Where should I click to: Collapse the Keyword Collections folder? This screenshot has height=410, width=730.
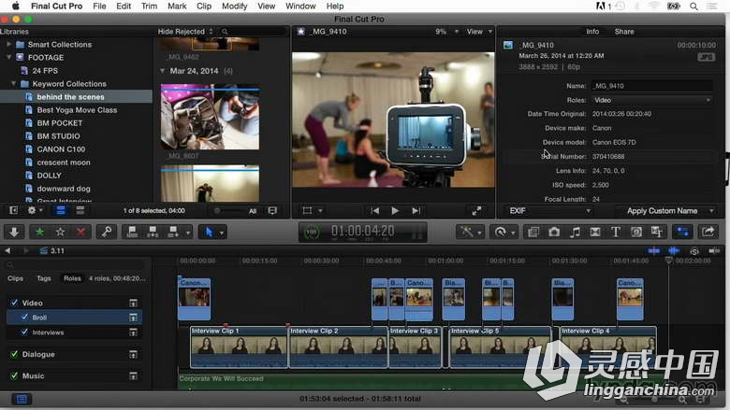13,83
